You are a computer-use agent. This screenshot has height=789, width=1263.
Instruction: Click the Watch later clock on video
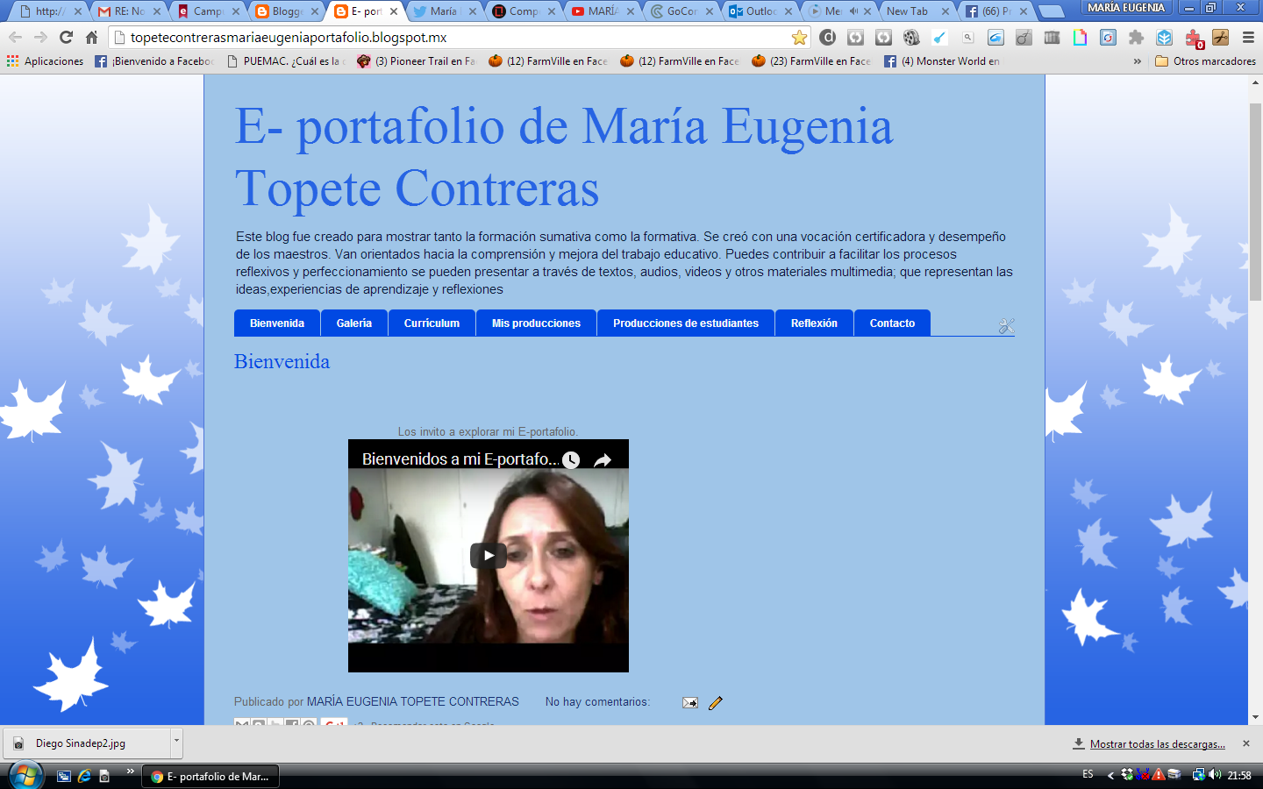[x=571, y=459]
